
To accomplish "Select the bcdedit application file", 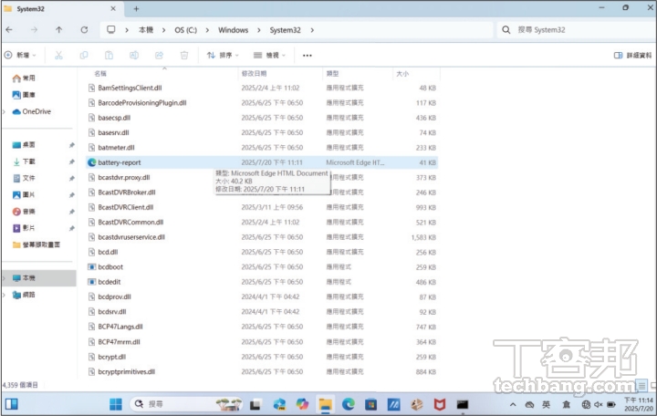I will (x=109, y=282).
